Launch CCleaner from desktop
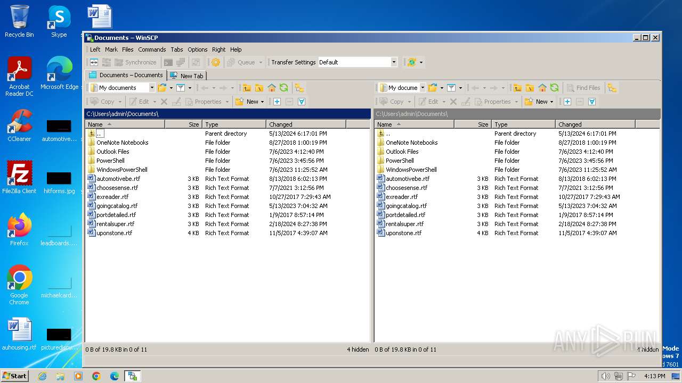Screen dimensions: 682x383 point(19,126)
